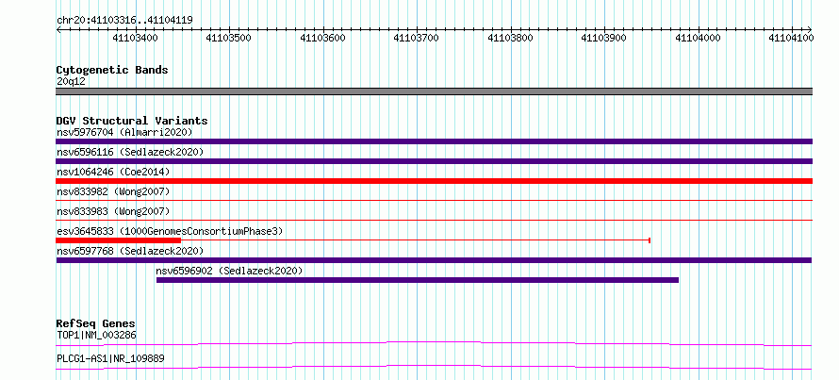The height and width of the screenshot is (380, 839).
Task: Open variant label nsv6597768 (Sedlazeck2020)
Action: 130,251
